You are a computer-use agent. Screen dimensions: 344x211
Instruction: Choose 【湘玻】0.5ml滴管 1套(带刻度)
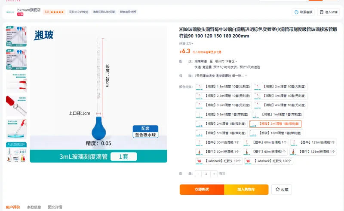pyautogui.click(x=223, y=115)
